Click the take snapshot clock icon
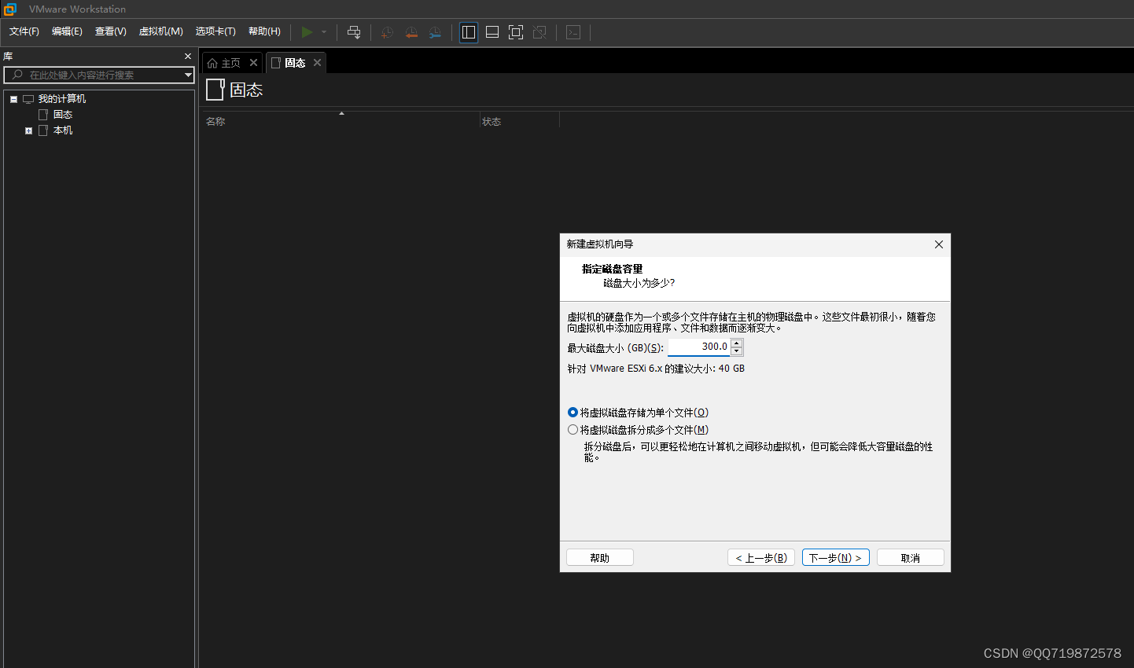 (387, 32)
